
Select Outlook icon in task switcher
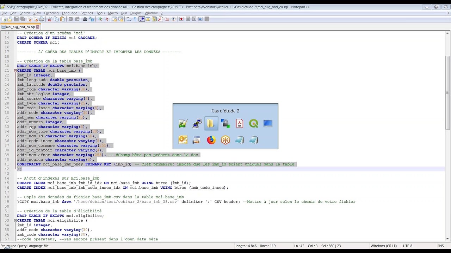183,140
